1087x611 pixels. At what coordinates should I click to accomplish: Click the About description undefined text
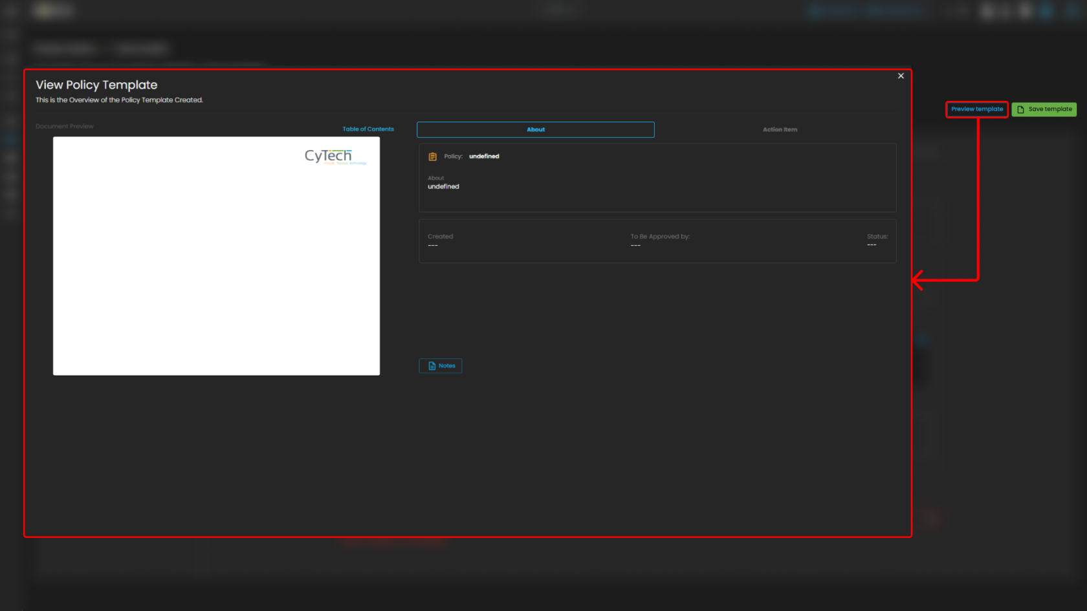443,187
